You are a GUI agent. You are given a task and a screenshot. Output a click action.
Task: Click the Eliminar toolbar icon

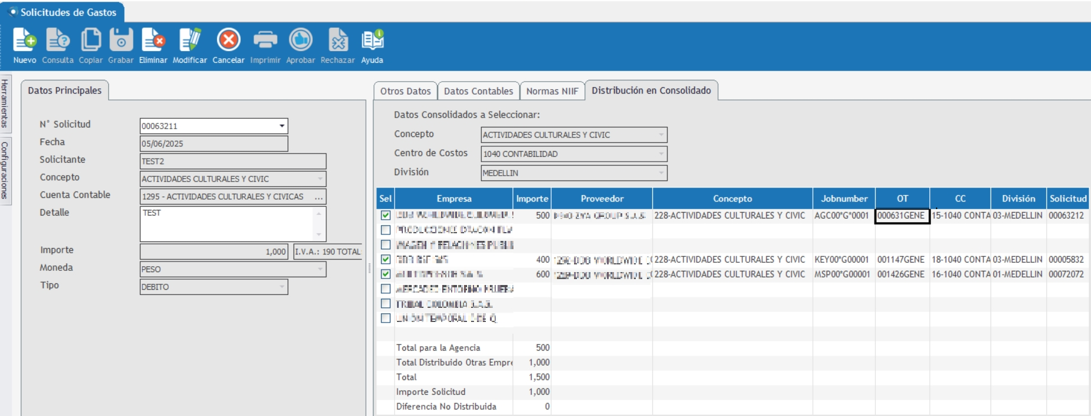(x=153, y=41)
